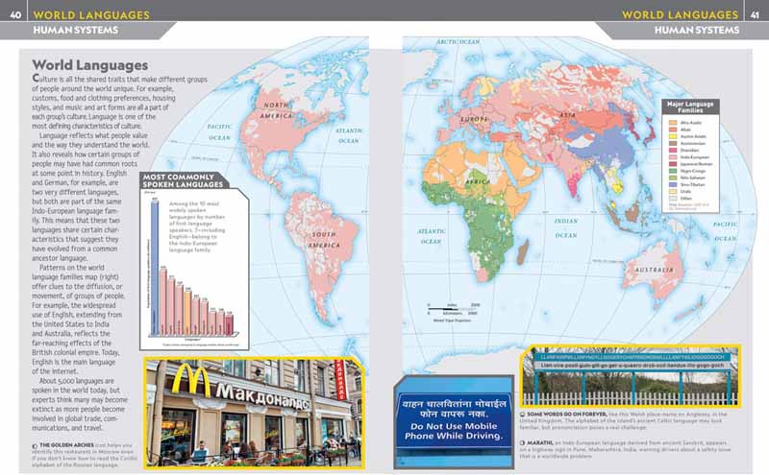Click the "MARATHI" caption heading
The height and width of the screenshot is (475, 769).
(540, 442)
